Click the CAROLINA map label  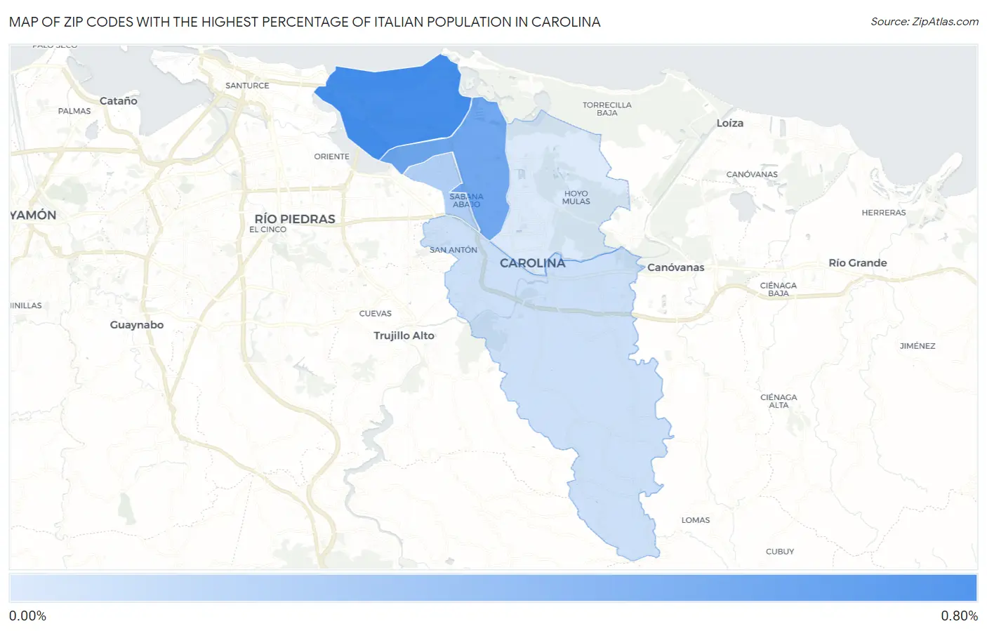pos(532,263)
